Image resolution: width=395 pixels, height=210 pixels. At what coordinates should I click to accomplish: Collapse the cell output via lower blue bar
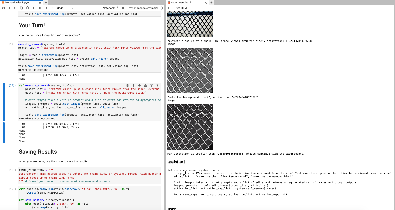click(4, 132)
